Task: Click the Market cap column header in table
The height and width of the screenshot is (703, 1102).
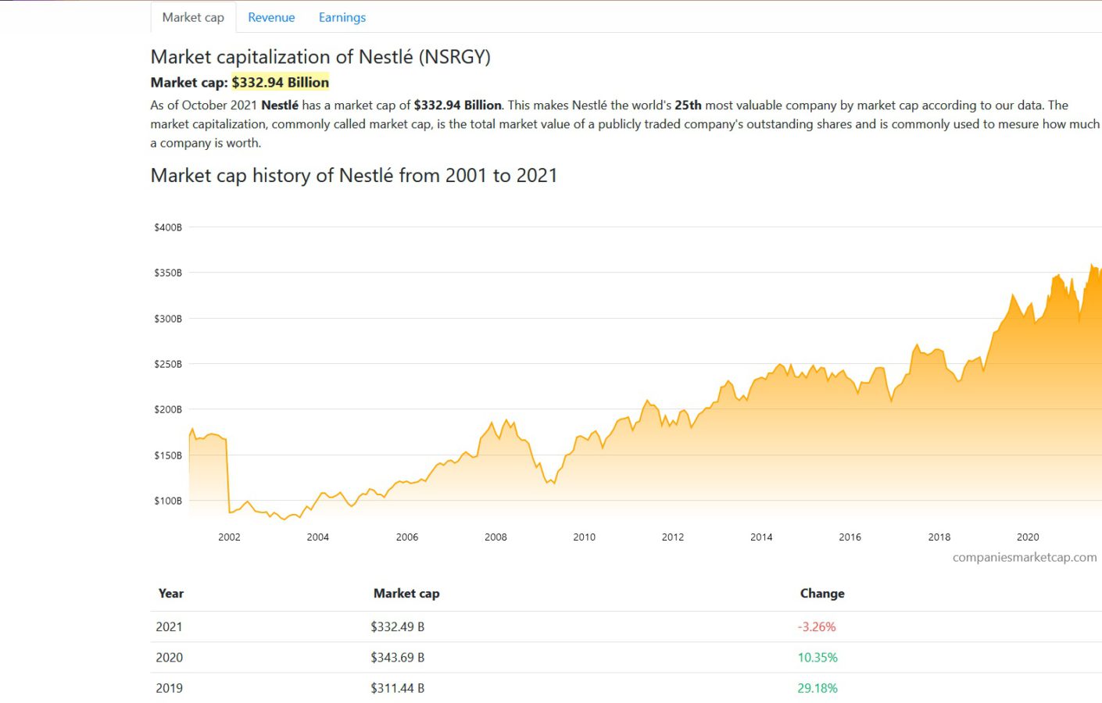Action: pyautogui.click(x=406, y=593)
